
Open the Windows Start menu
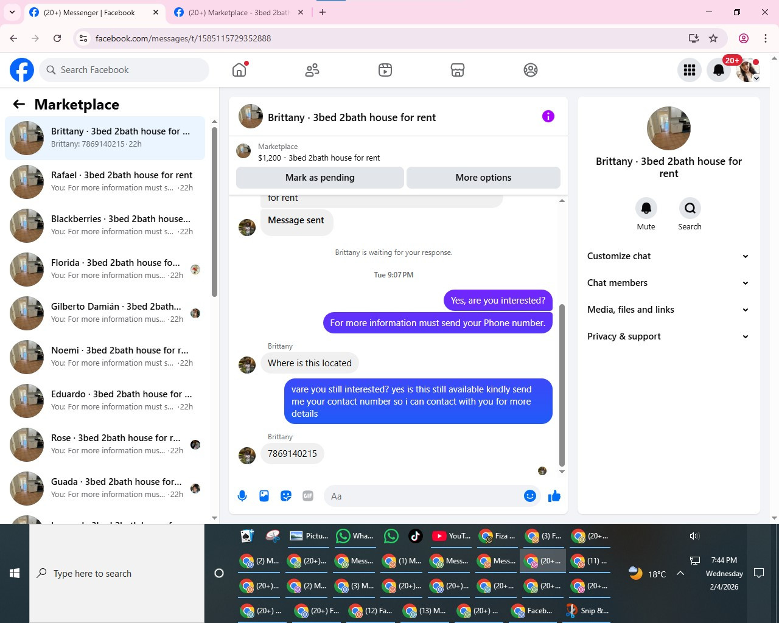point(15,573)
